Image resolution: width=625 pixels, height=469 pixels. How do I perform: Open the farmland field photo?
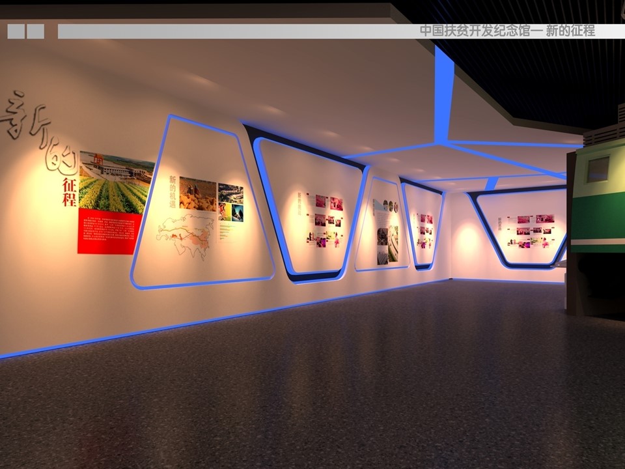pos(115,183)
